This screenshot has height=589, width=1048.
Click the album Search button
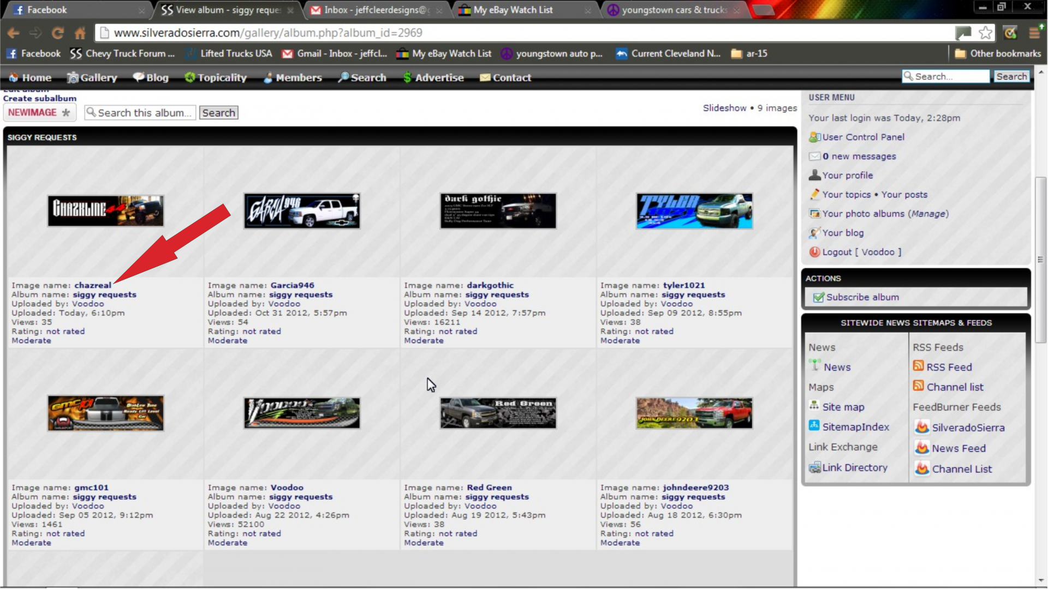coord(218,112)
